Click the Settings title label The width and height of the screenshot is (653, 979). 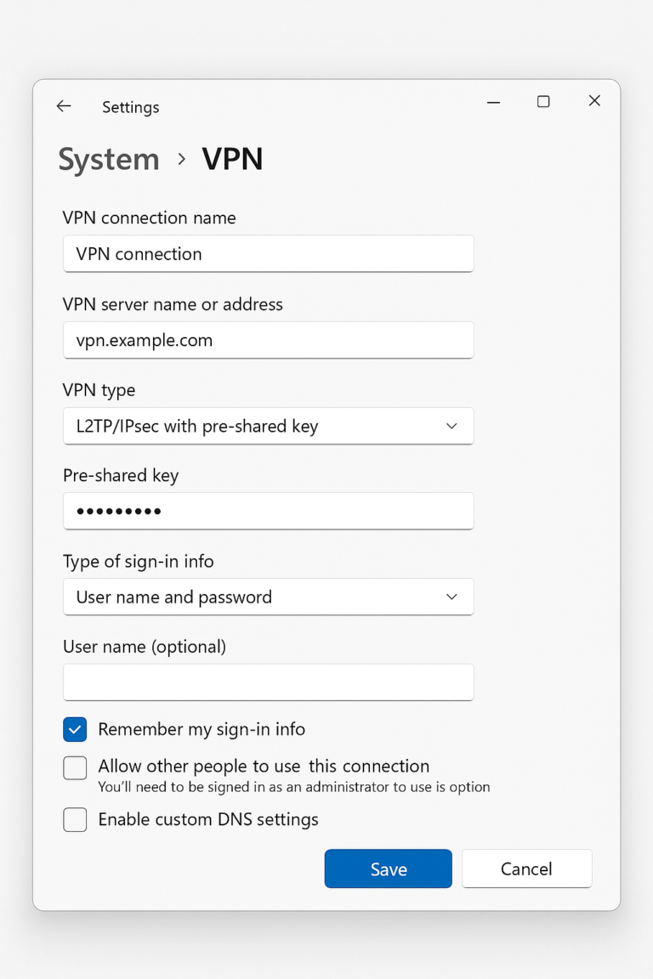pyautogui.click(x=130, y=107)
